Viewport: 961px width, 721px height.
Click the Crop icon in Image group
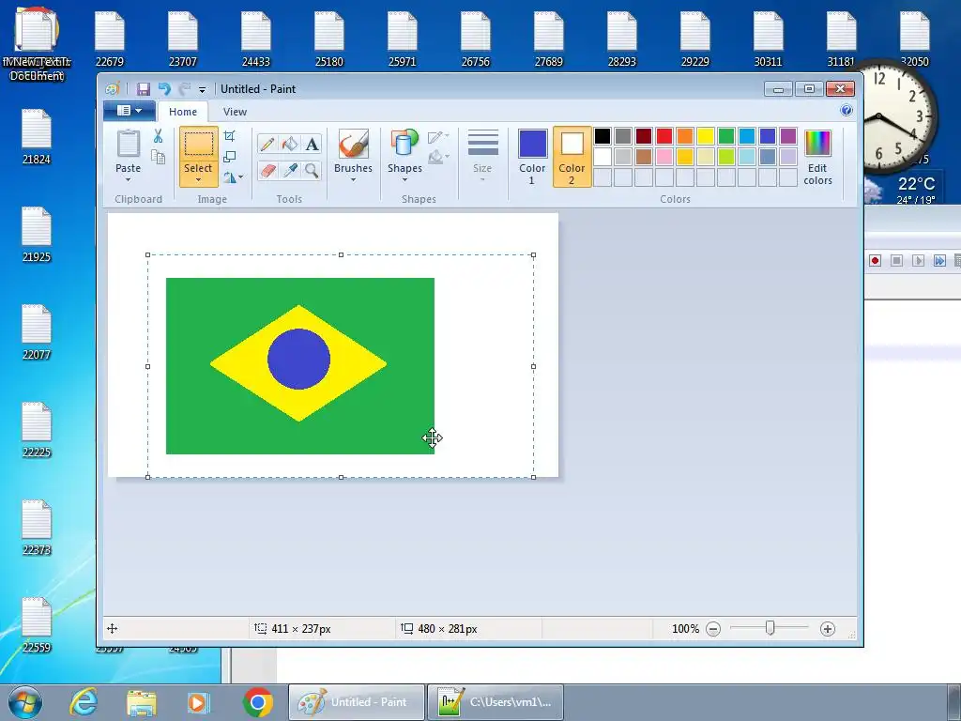click(x=229, y=136)
